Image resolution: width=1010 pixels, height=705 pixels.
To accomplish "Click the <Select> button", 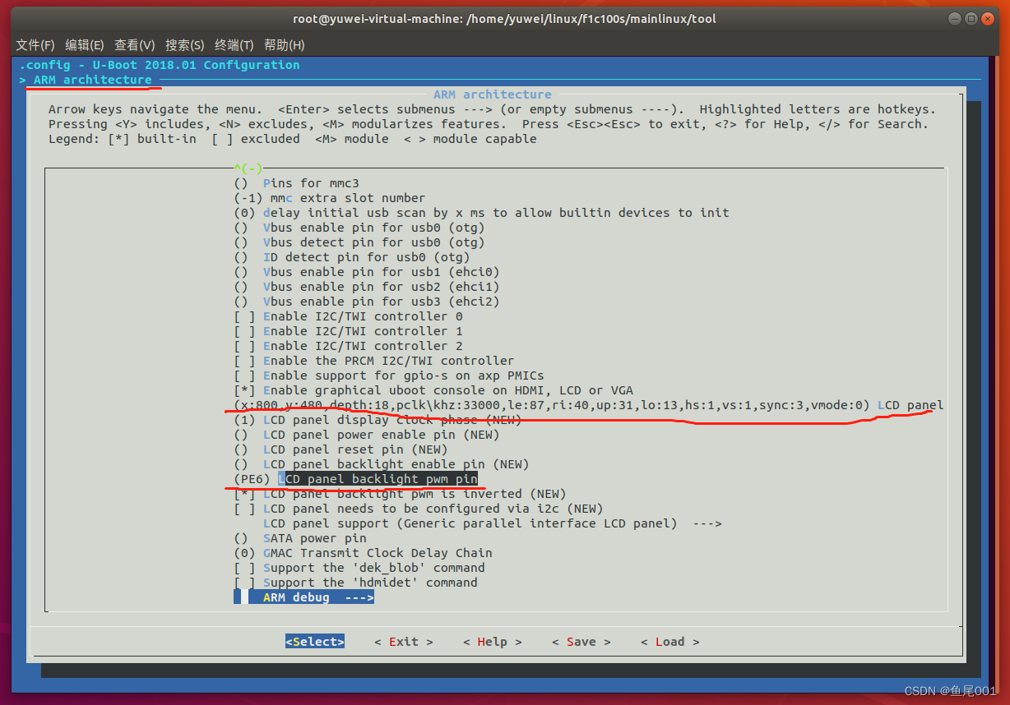I will point(315,642).
